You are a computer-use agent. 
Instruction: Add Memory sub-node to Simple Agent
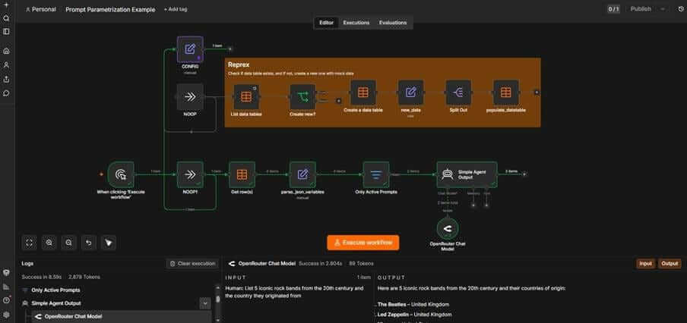[473, 205]
